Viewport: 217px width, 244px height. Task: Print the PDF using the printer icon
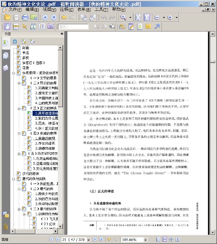(25, 17)
